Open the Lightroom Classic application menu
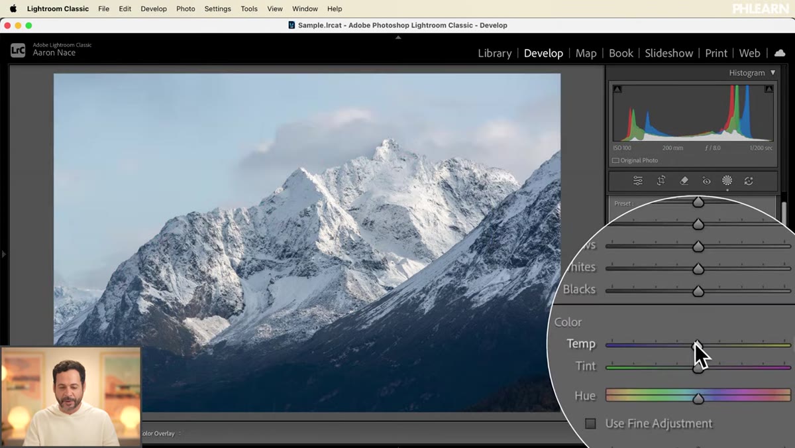The image size is (795, 448). click(58, 9)
